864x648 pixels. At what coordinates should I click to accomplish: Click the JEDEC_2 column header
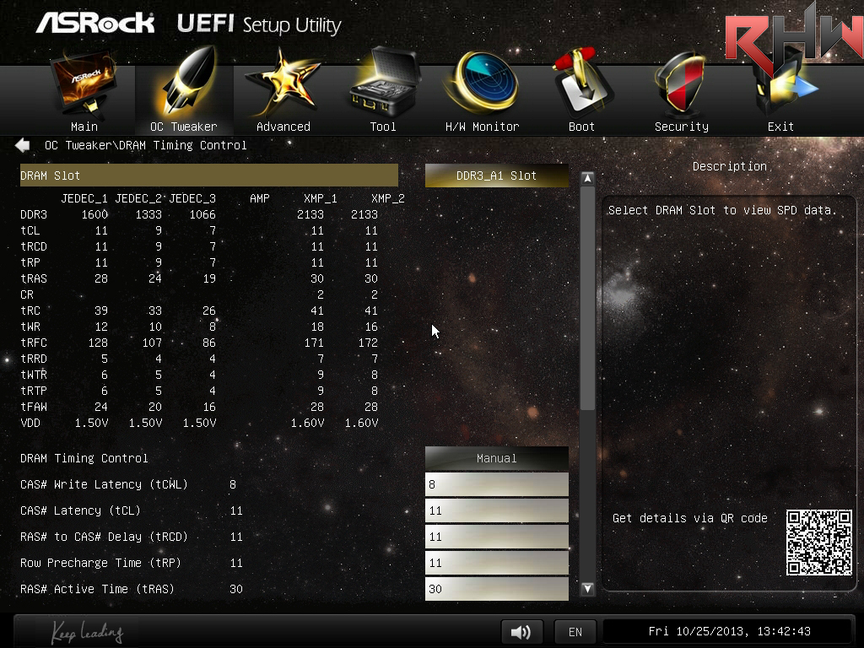138,198
